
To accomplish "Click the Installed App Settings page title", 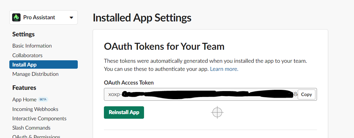I will point(142,18).
